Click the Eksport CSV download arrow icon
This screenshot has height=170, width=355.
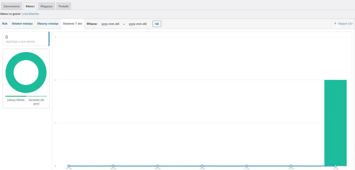coord(335,24)
